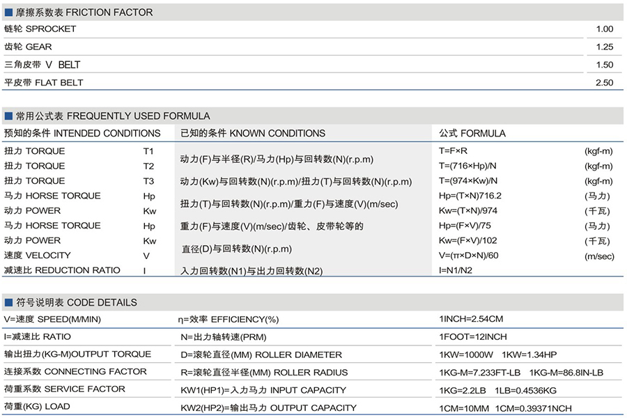
Task: Click the OUTPUT CAPACITY code entry
Action: 268,407
